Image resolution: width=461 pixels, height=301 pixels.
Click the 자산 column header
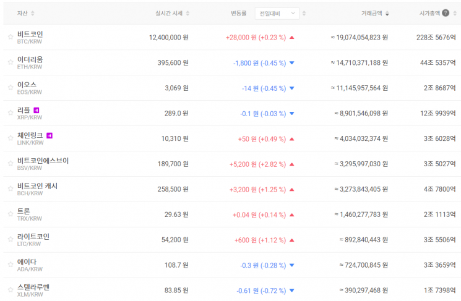click(22, 13)
